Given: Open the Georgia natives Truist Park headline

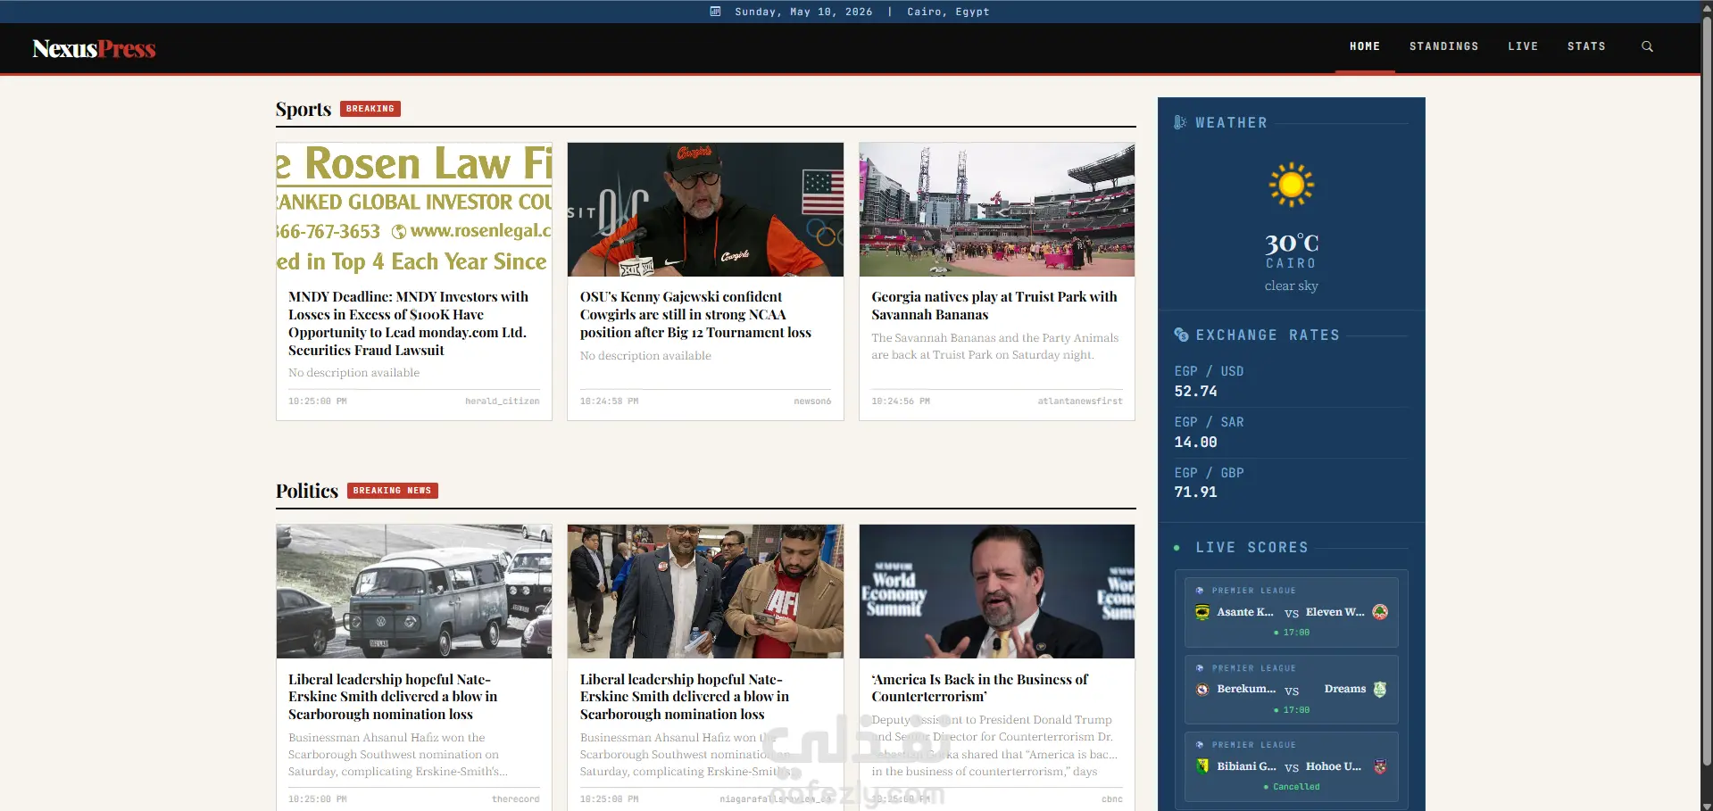Looking at the screenshot, I should pyautogui.click(x=994, y=305).
